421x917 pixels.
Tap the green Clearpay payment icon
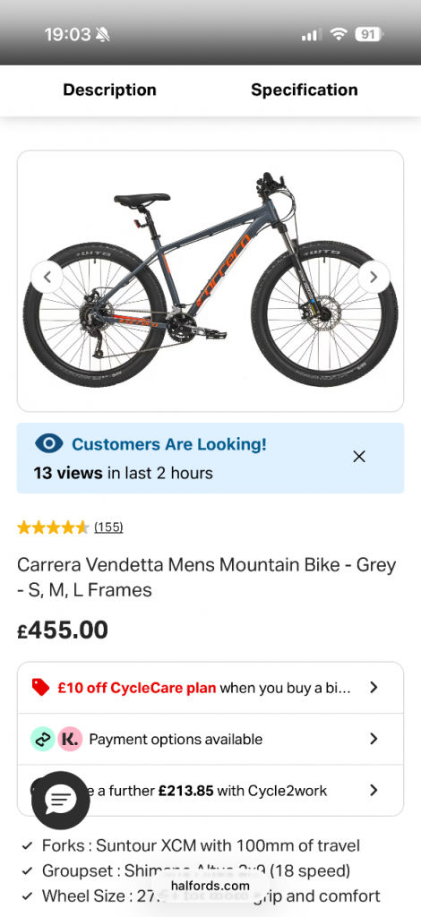[x=43, y=739]
